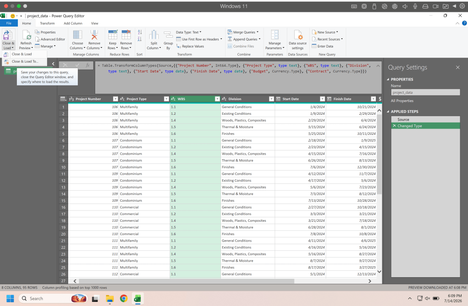
Task: Open Excel from the Windows taskbar
Action: click(x=138, y=298)
